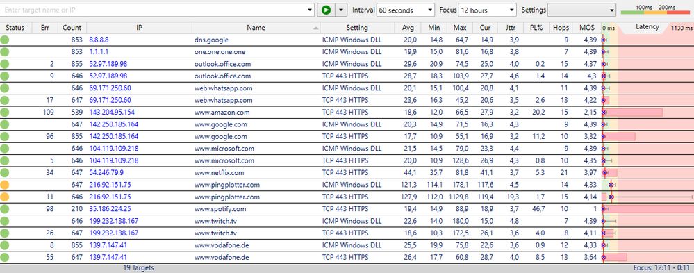The width and height of the screenshot is (694, 273).
Task: Click the Focus: 12:11 - 0:11 status text
Action: click(662, 268)
